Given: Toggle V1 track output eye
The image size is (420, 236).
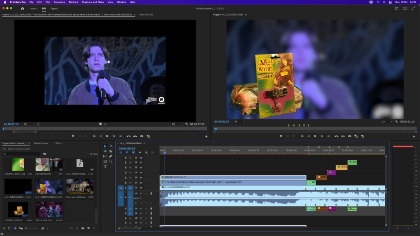Looking at the screenshot, I should [141, 188].
